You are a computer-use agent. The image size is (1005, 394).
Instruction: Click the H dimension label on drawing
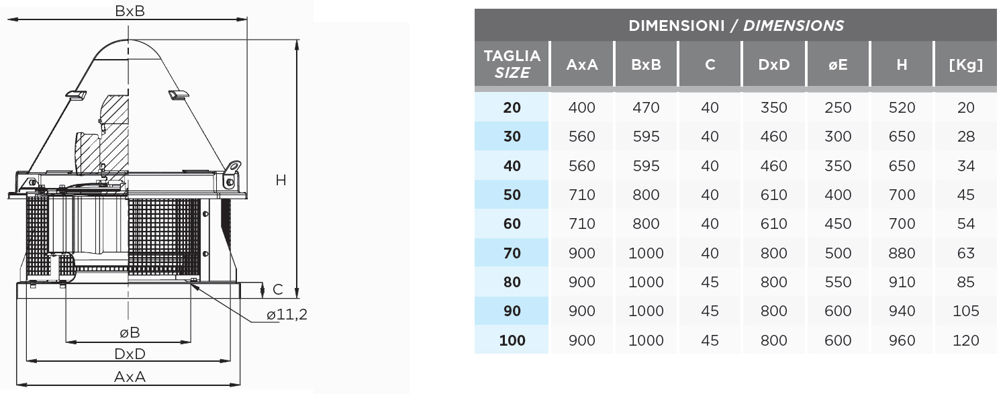(x=281, y=179)
